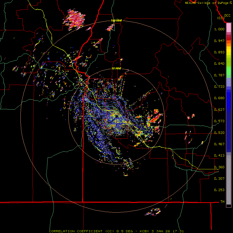Click the 100 NMI range ring label
The image size is (233, 233).
coord(116,20)
